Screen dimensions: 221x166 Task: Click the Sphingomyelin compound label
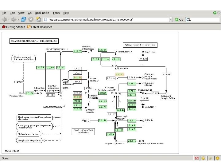[x=145, y=90]
